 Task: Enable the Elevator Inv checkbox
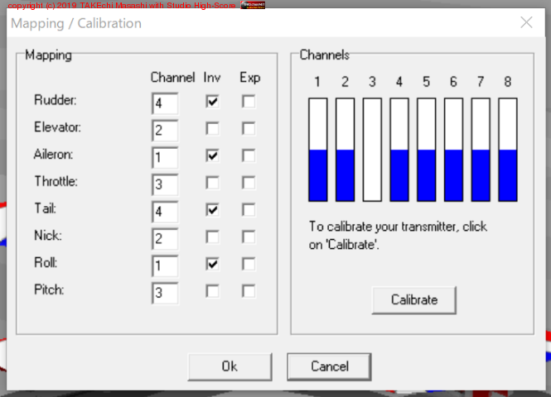[213, 129]
